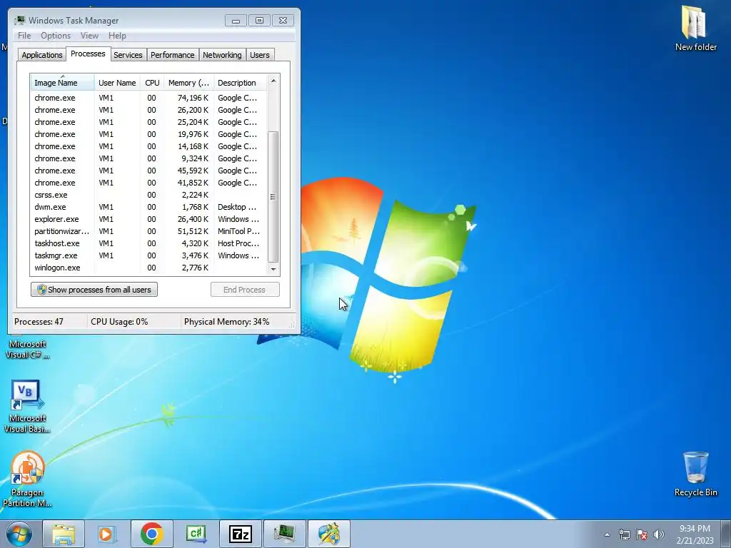This screenshot has height=548, width=731.
Task: Click the Show desktop button
Action: point(726,534)
